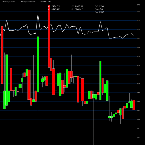Click the "OH: 2.6" reading
Viewport: 145px width, 145px height.
click(x=99, y=9)
